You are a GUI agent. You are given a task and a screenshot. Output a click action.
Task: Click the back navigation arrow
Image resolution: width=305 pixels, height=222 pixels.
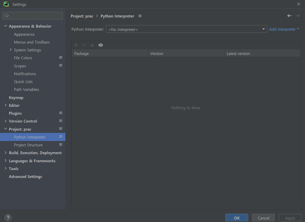point(289,16)
